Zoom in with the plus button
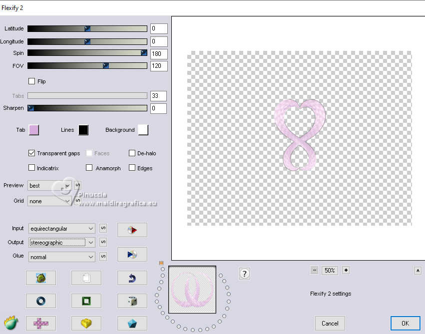This screenshot has width=425, height=334. [346, 270]
